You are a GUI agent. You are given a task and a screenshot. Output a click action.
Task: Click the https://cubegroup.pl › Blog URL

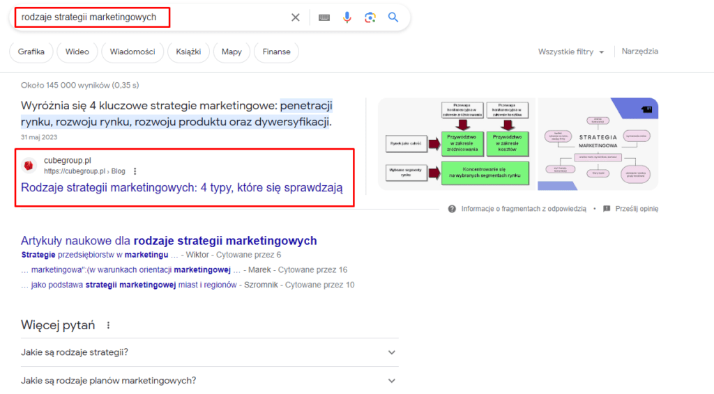click(x=84, y=171)
